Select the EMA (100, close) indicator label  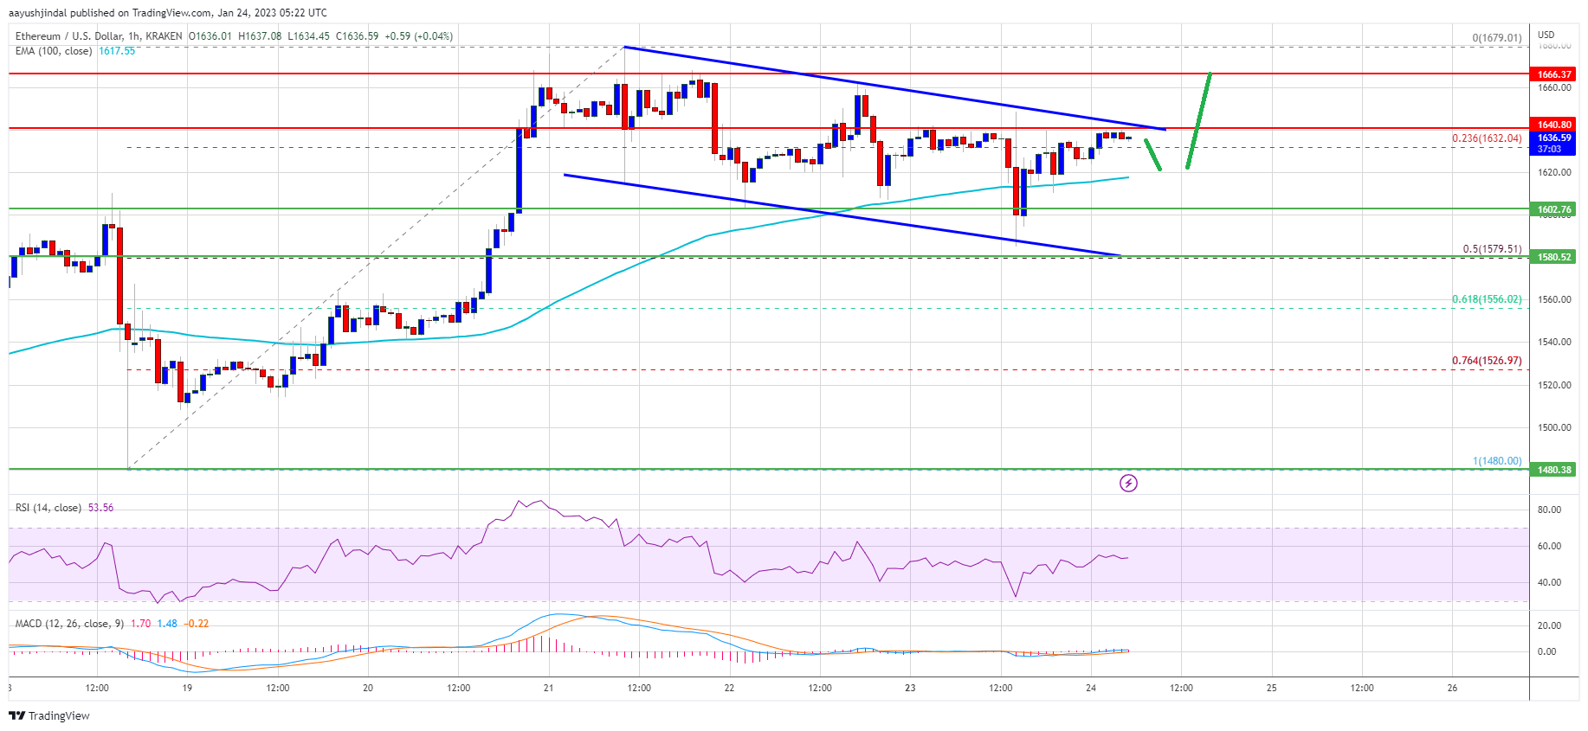pyautogui.click(x=54, y=51)
